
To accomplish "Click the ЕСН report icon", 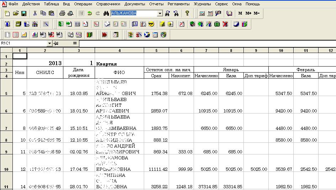I will pyautogui.click(x=79, y=35).
